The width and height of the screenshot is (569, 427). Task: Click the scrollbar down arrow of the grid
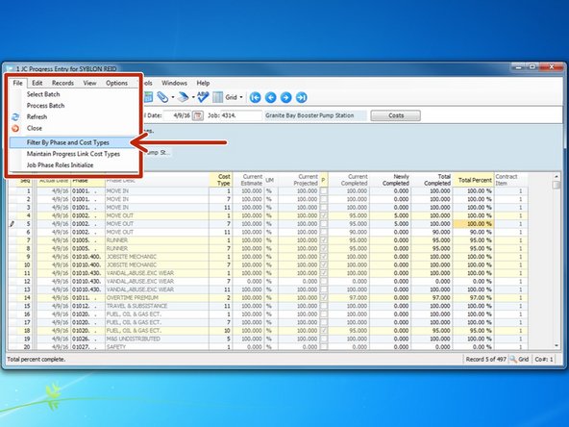557,346
